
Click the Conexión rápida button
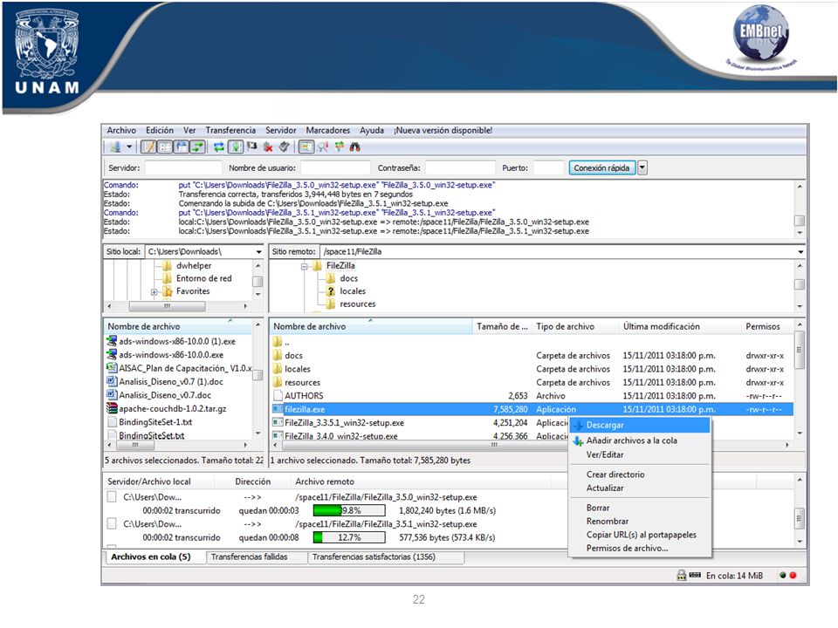[601, 167]
